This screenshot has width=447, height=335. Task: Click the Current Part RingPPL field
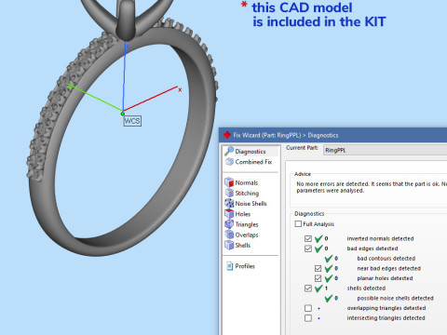pos(385,150)
